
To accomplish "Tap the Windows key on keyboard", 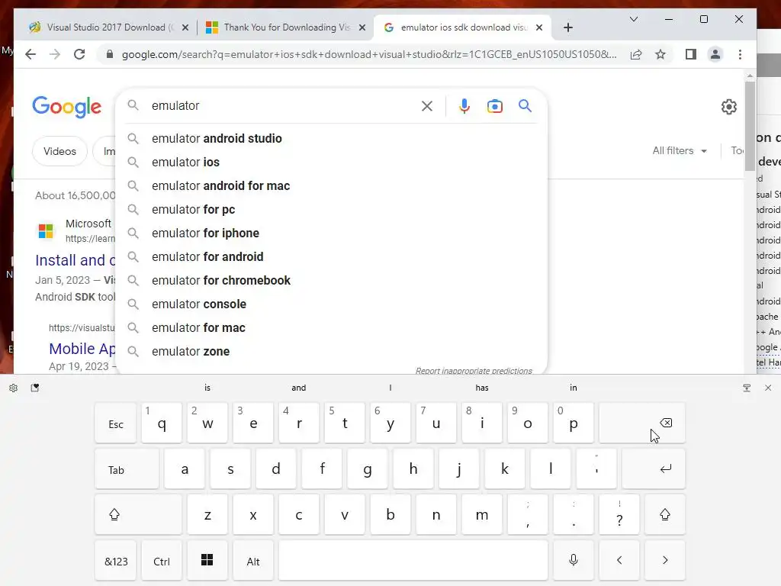I will pos(207,561).
